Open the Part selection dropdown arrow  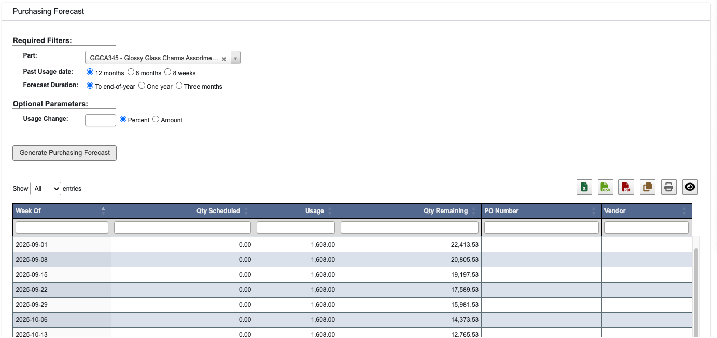(x=235, y=58)
